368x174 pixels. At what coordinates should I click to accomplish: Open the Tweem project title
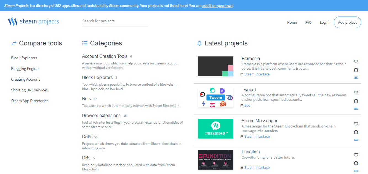tap(249, 89)
